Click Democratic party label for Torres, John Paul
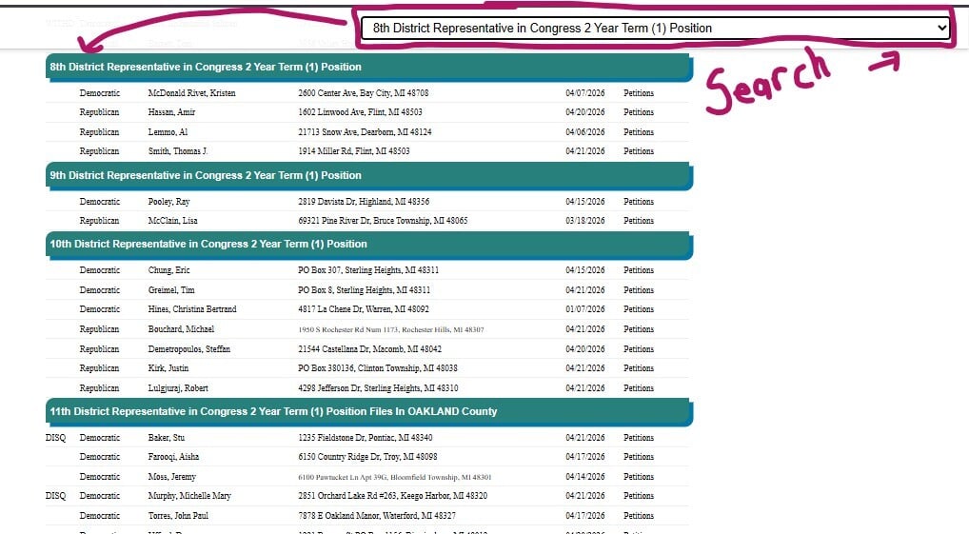This screenshot has height=534, width=969. tap(100, 516)
